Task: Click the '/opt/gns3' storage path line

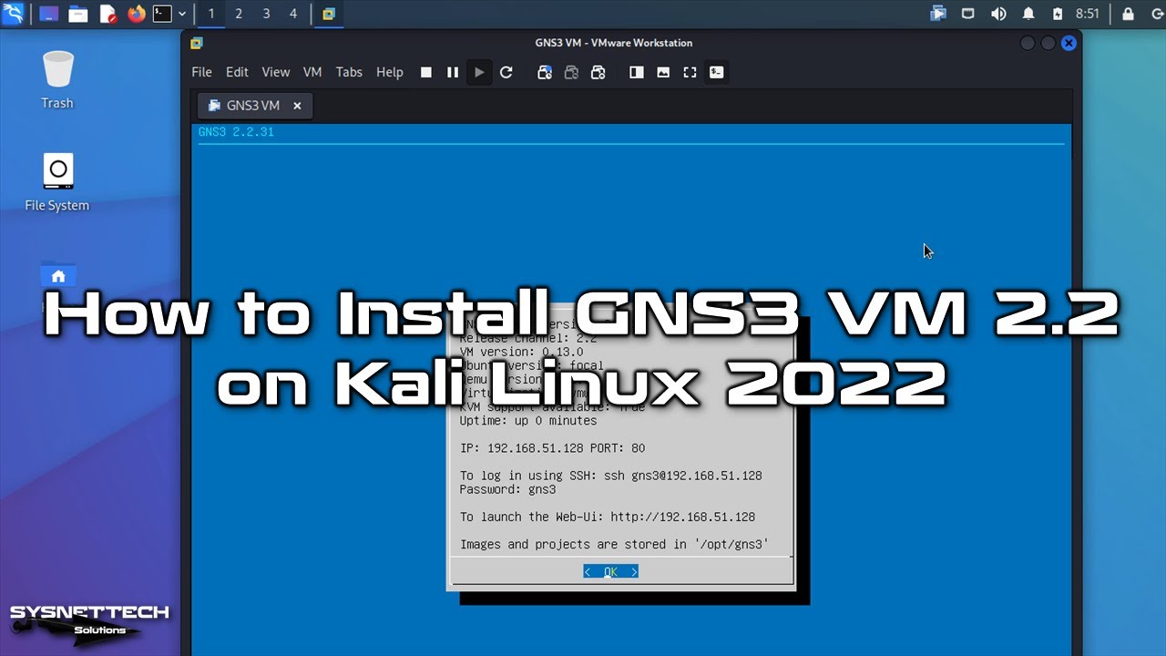Action: coord(615,544)
